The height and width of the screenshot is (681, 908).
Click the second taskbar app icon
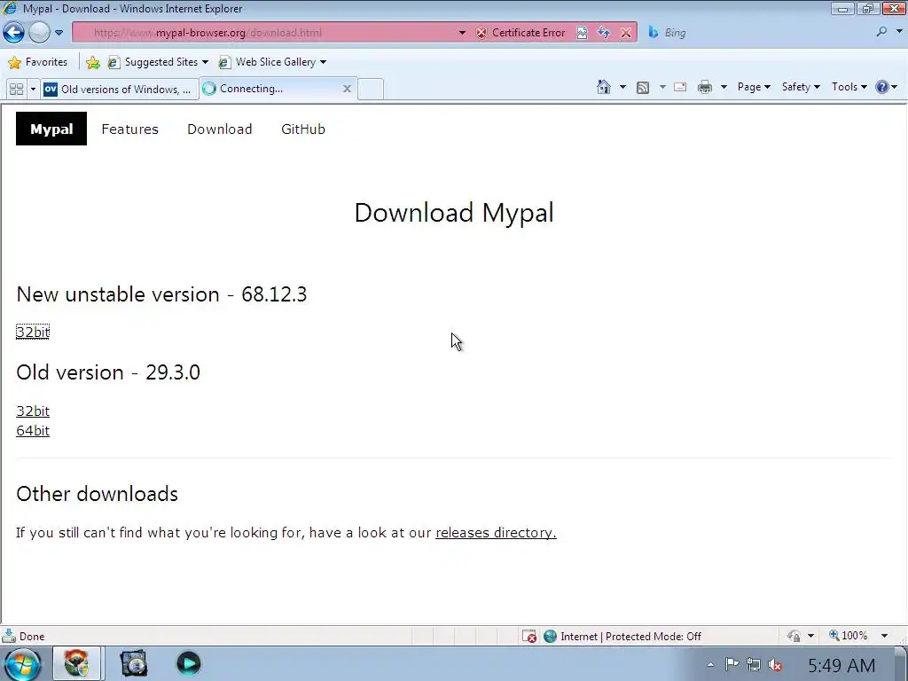134,663
